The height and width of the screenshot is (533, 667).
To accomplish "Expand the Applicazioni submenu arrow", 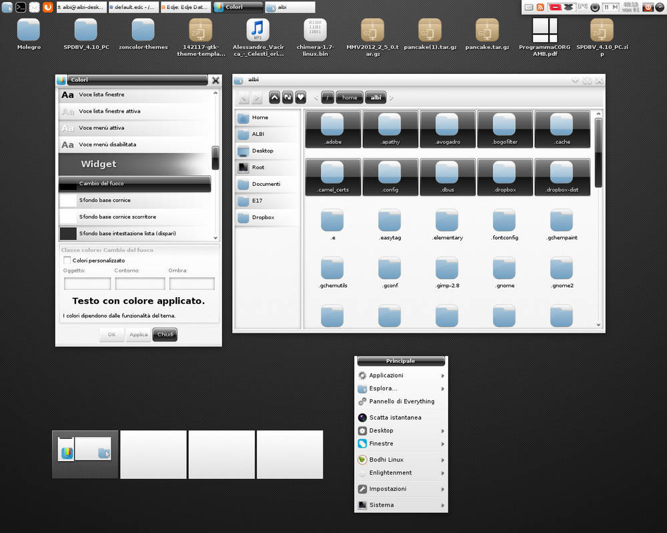I will tap(442, 376).
